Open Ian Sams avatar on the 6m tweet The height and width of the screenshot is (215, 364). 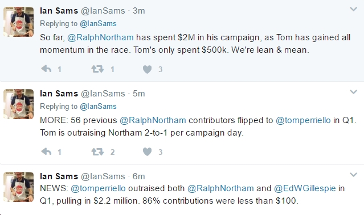pos(19,187)
